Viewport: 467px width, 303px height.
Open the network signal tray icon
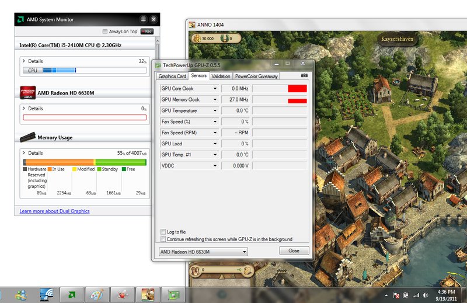[x=416, y=295]
